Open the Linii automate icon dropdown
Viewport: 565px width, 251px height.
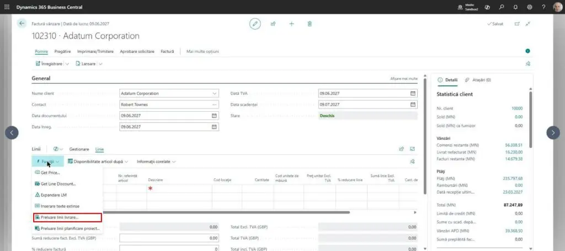[57, 149]
